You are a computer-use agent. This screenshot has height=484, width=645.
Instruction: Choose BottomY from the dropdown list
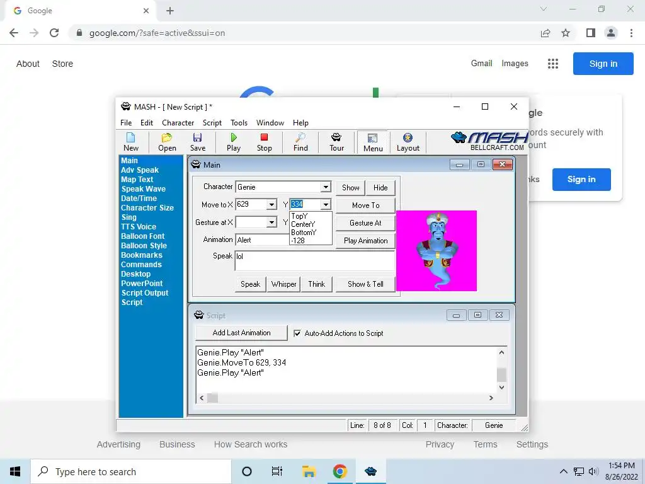pyautogui.click(x=311, y=233)
